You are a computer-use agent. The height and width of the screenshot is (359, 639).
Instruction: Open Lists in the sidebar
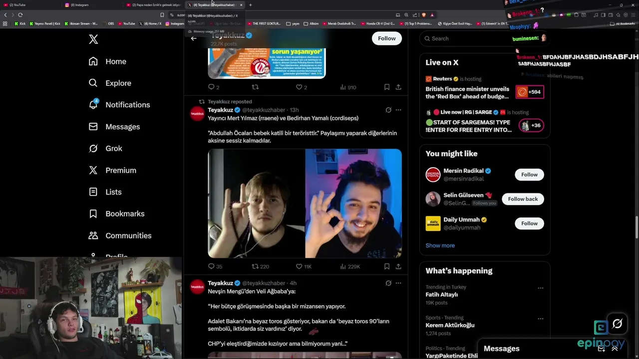pos(105,192)
